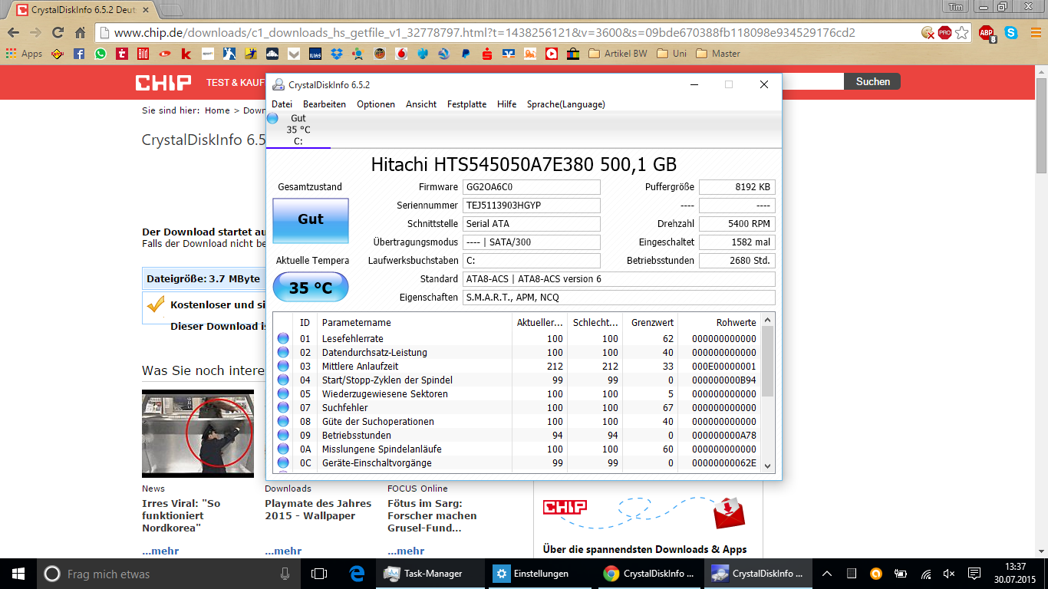Open the mehr link under Playmate des Jahres
The image size is (1048, 589).
[x=283, y=551]
